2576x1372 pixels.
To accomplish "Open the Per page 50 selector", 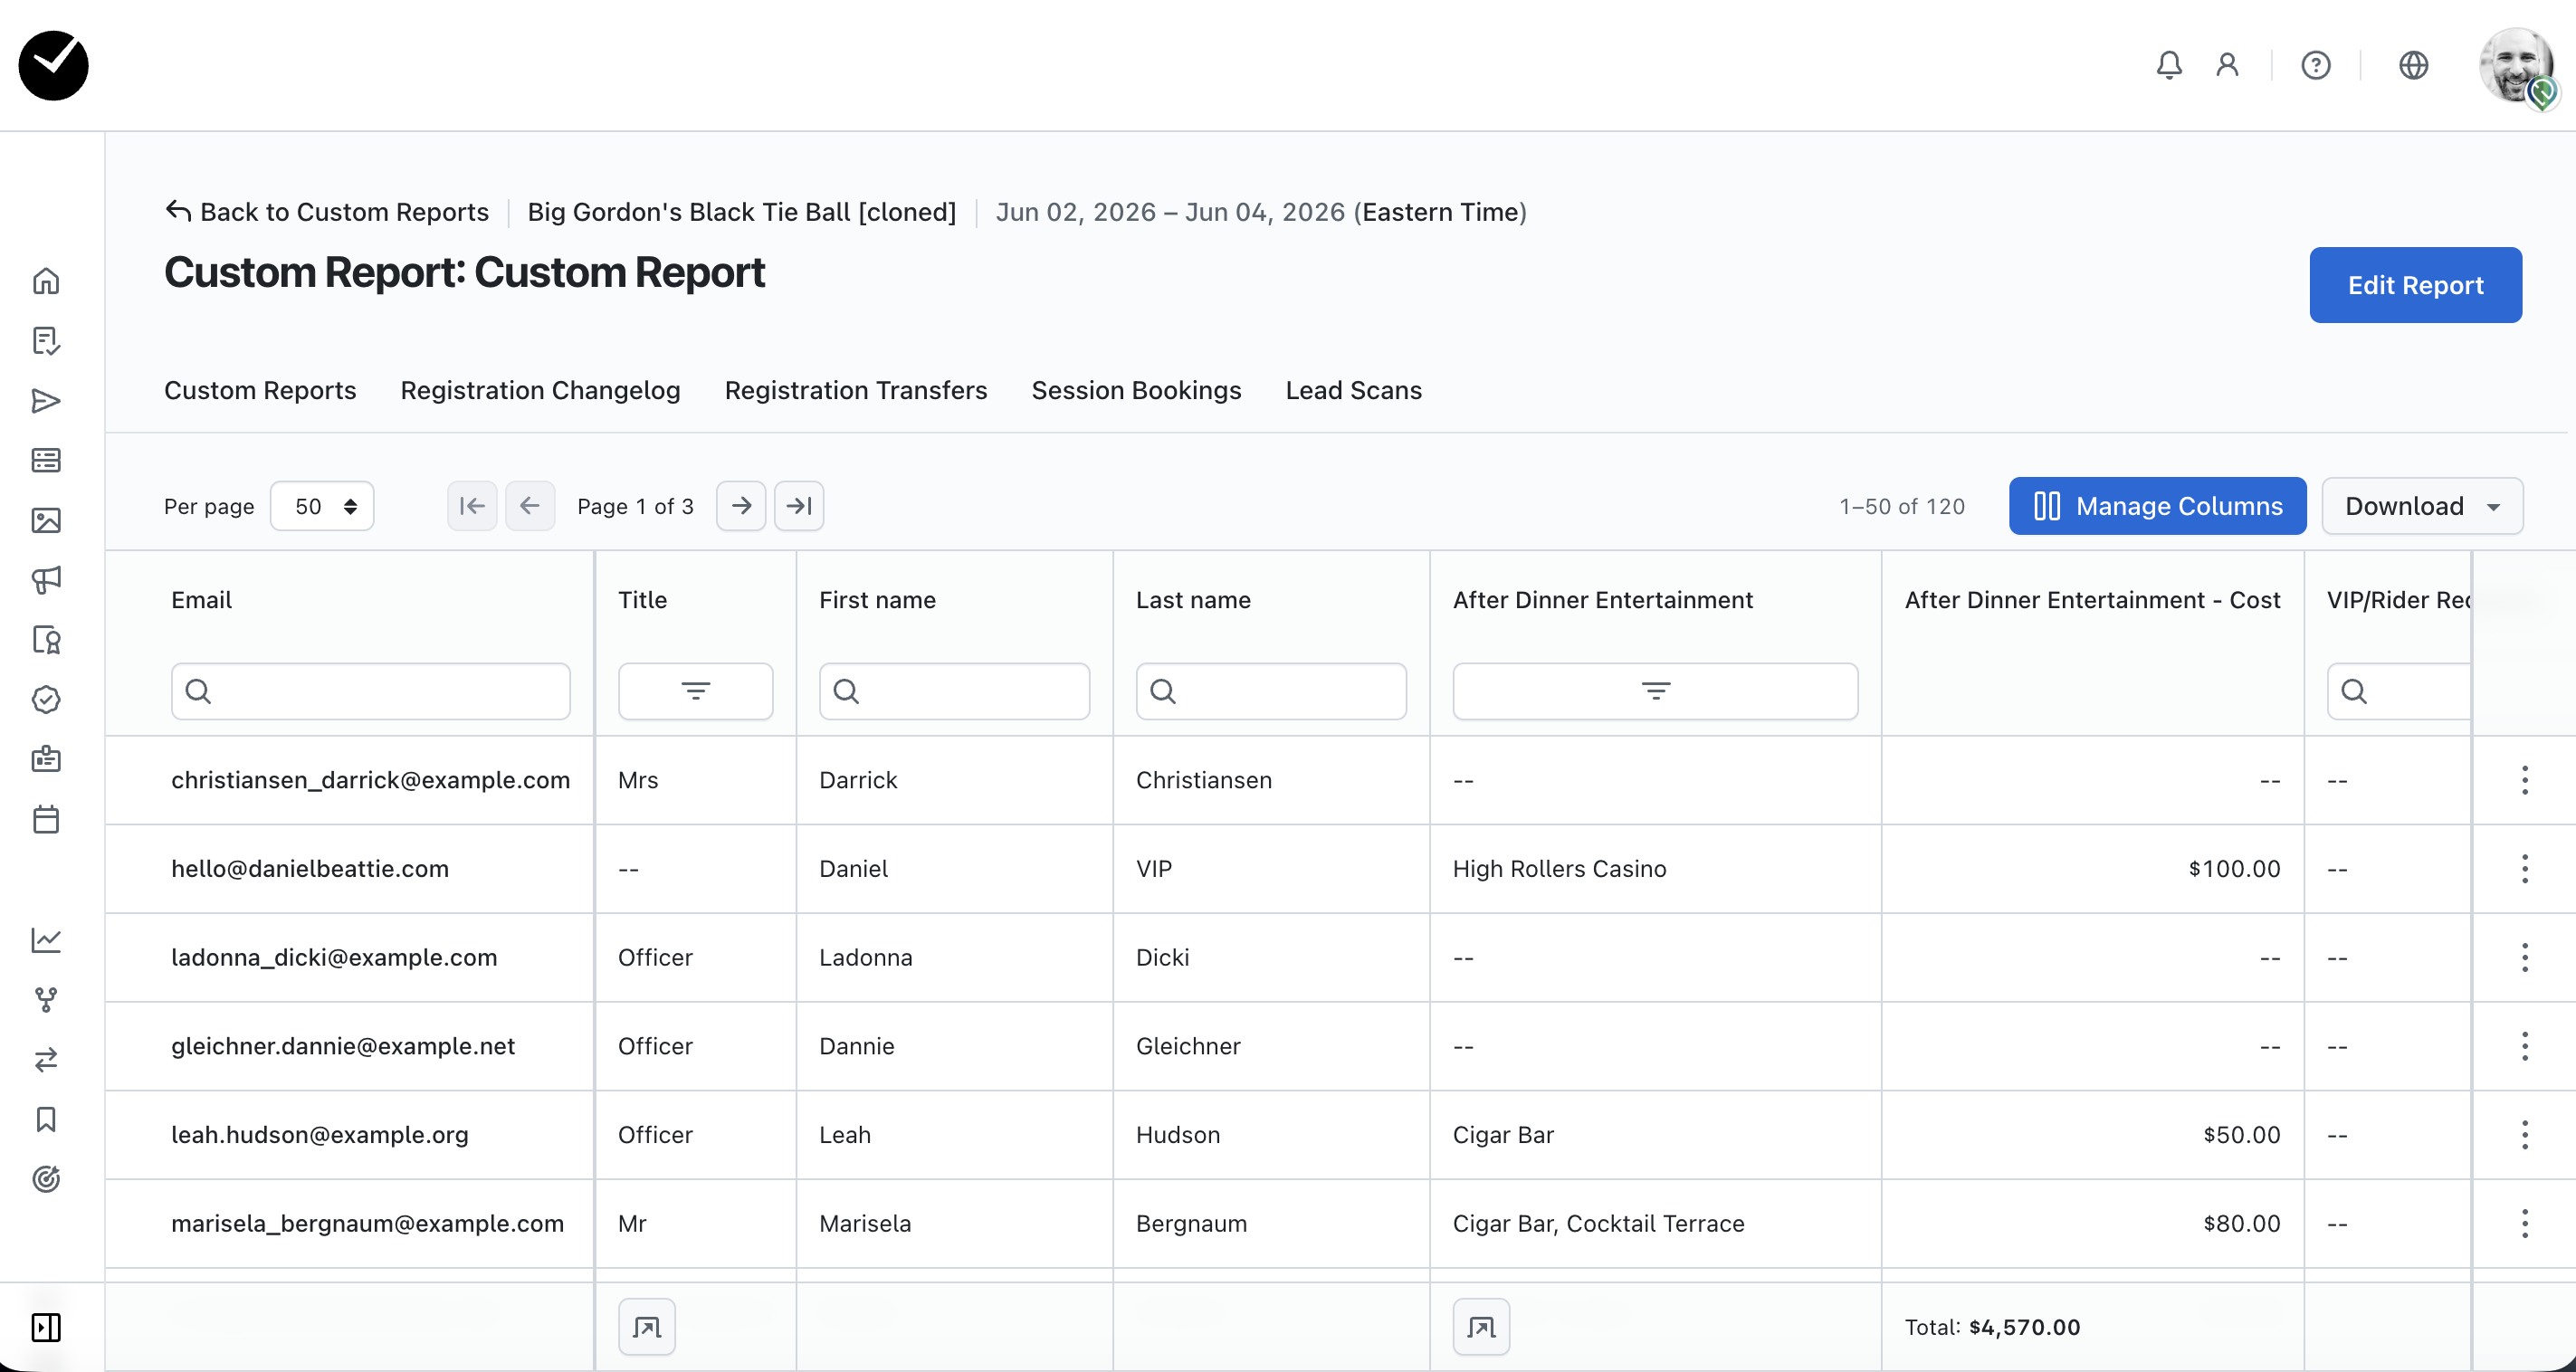I will point(322,506).
